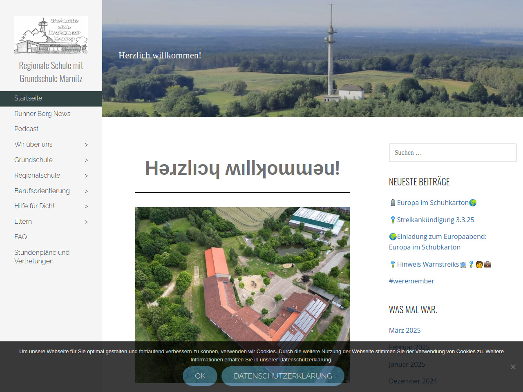This screenshot has height=392, width=523.
Task: Go to Ruhner Berg News
Action: pos(42,114)
